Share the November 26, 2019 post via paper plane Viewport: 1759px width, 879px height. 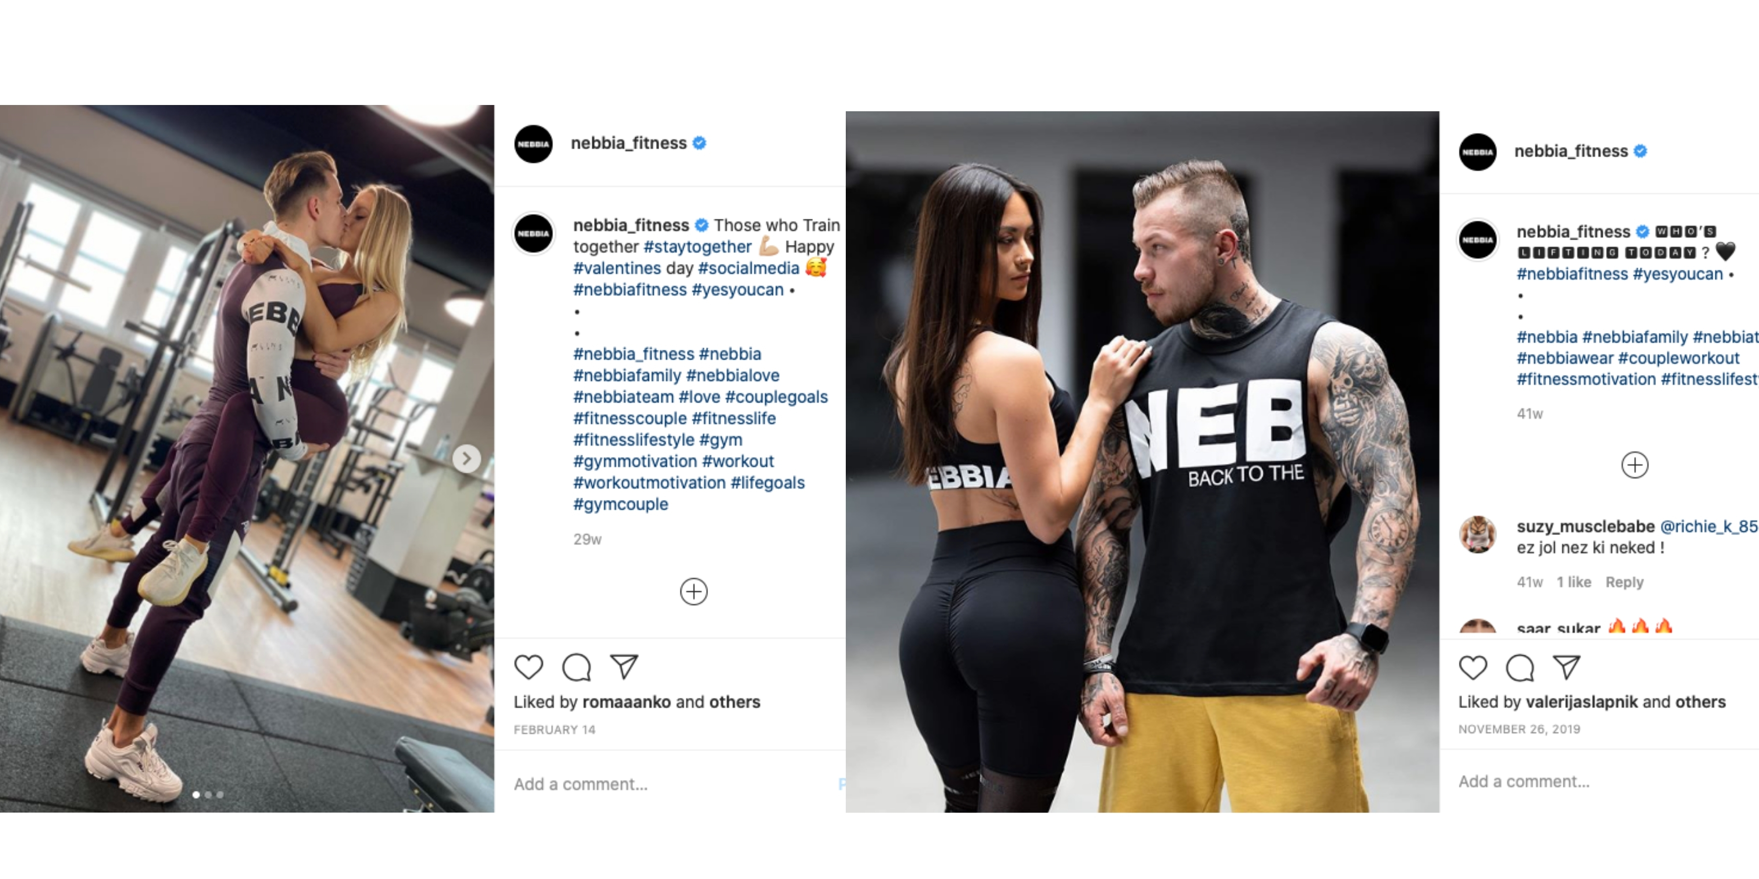point(1566,667)
